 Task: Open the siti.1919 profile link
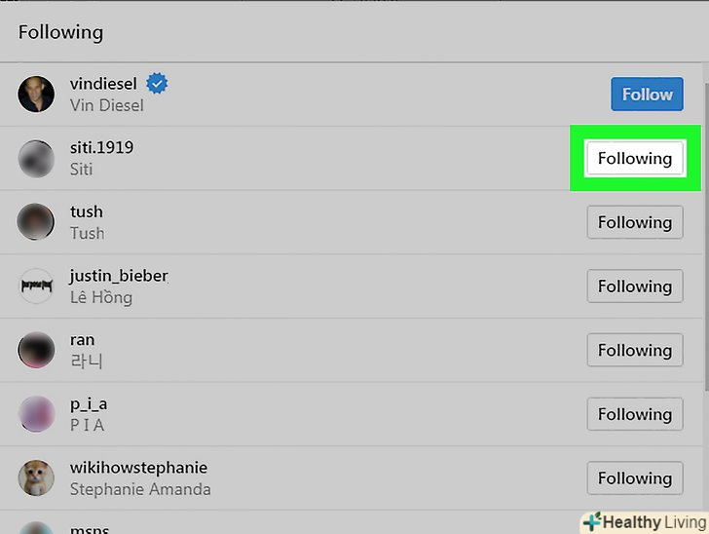101,148
